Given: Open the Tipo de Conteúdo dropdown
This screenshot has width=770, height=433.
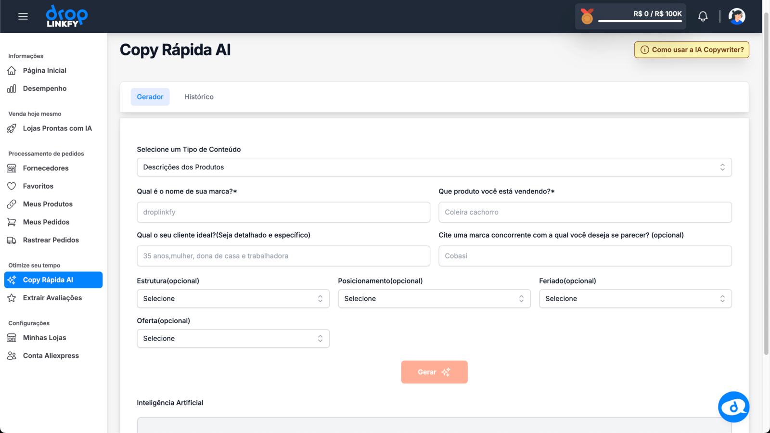Looking at the screenshot, I should [x=434, y=167].
